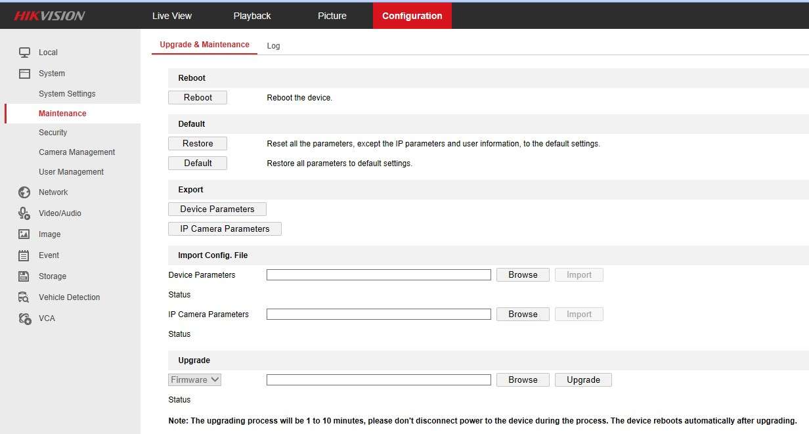Viewport: 809px width, 434px height.
Task: Open the Playback menu
Action: tap(252, 16)
